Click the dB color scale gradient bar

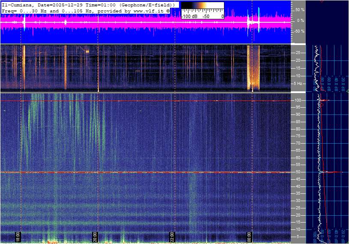[x=202, y=7]
